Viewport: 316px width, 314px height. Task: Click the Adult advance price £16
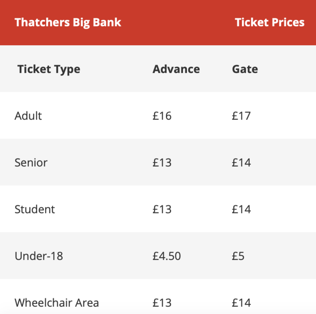pyautogui.click(x=162, y=116)
